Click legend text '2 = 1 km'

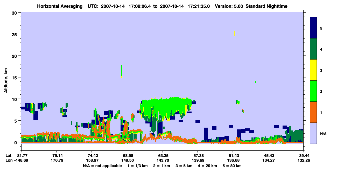[x=162, y=166]
